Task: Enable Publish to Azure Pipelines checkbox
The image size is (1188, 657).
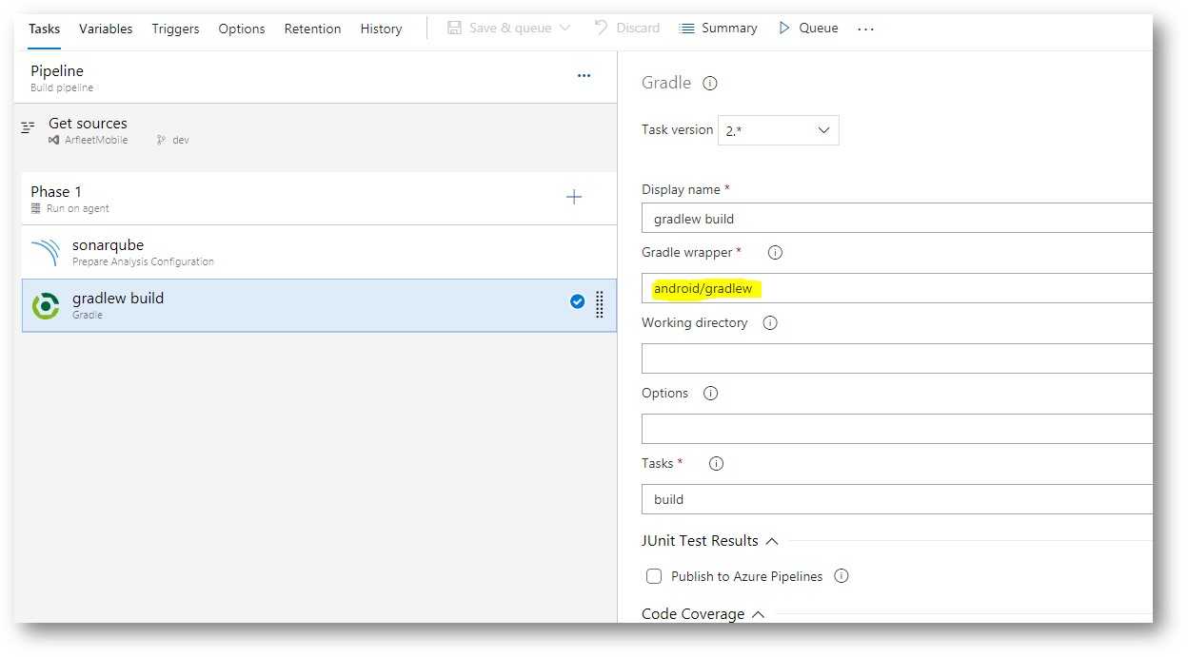Action: point(654,576)
